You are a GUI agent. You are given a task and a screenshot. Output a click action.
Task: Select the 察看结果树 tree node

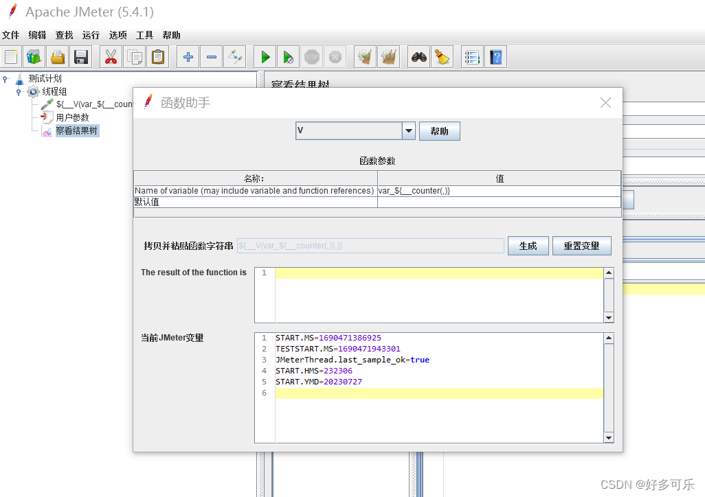(x=76, y=130)
